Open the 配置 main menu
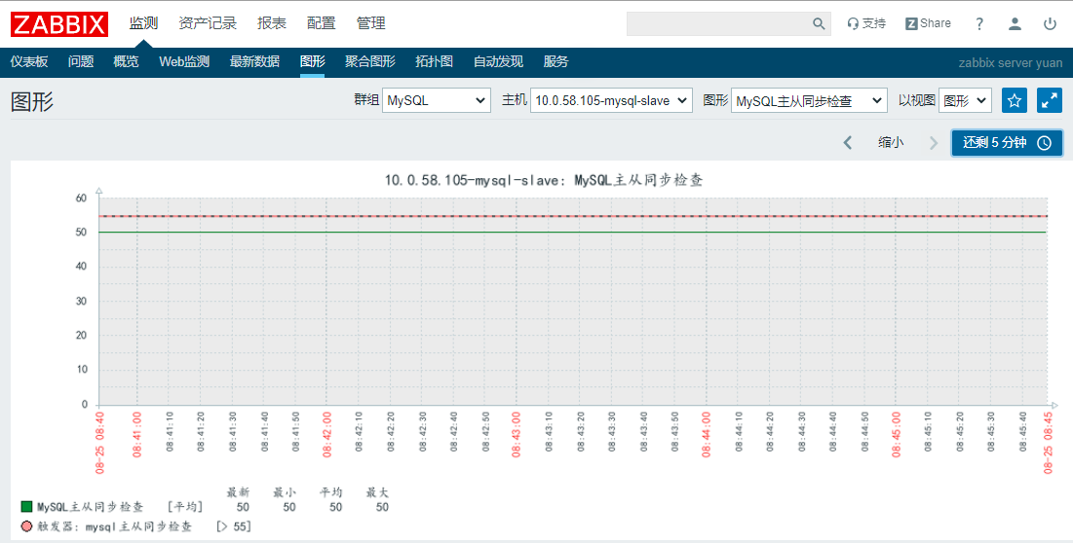1073x543 pixels. [x=321, y=24]
